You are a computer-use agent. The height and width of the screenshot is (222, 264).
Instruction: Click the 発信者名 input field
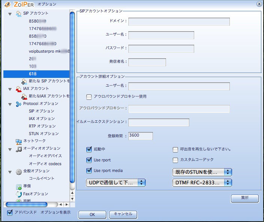point(147,62)
